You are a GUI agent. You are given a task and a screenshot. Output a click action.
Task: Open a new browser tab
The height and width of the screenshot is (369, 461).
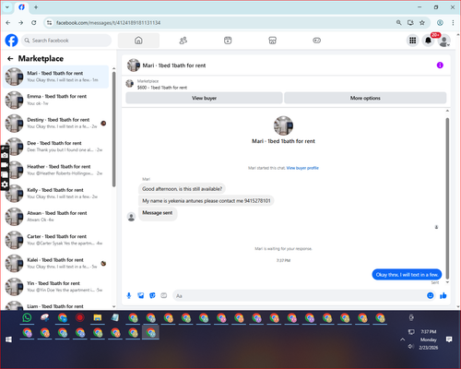pos(36,7)
